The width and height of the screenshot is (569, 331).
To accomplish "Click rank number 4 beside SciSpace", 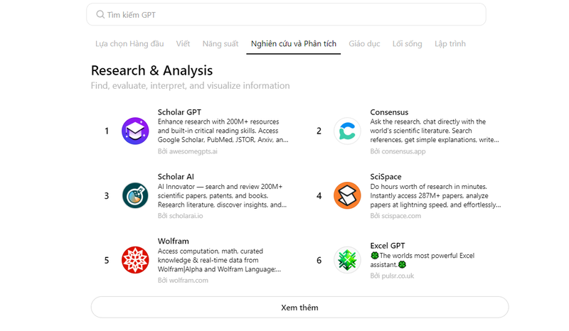I will [319, 196].
